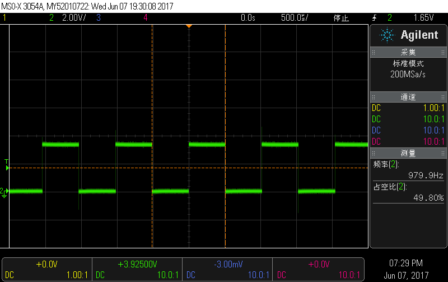This screenshot has height=282, width=448.
Task: Open the 采集 acquisition panel header
Action: coord(408,52)
